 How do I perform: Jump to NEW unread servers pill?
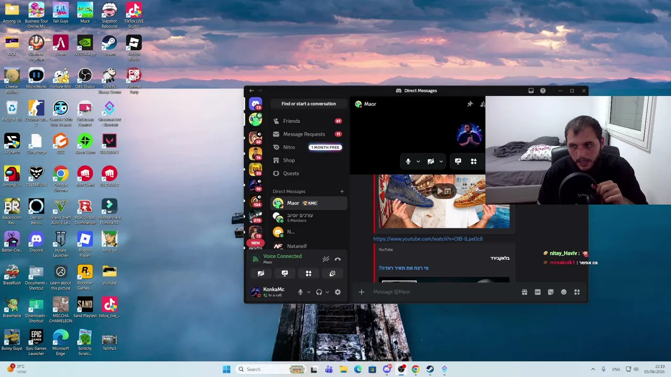click(255, 243)
